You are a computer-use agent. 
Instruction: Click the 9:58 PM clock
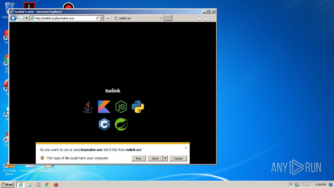point(320,185)
